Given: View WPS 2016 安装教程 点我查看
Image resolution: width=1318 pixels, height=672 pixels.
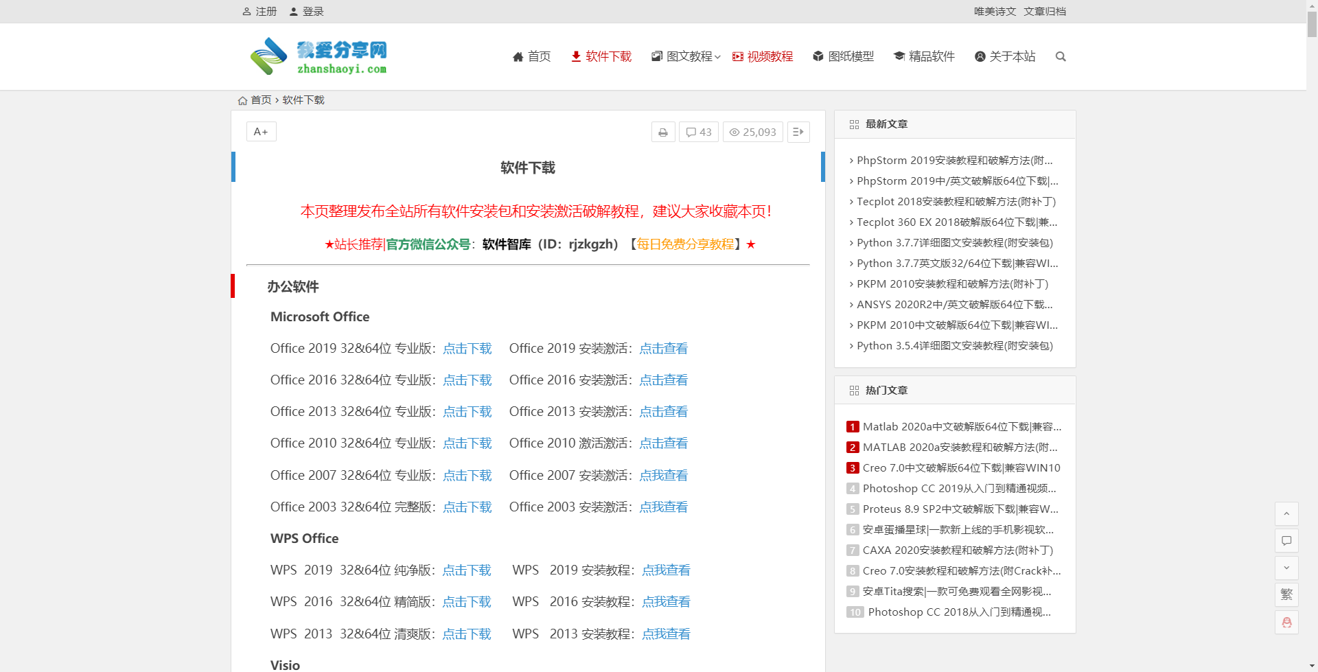Looking at the screenshot, I should coord(666,602).
